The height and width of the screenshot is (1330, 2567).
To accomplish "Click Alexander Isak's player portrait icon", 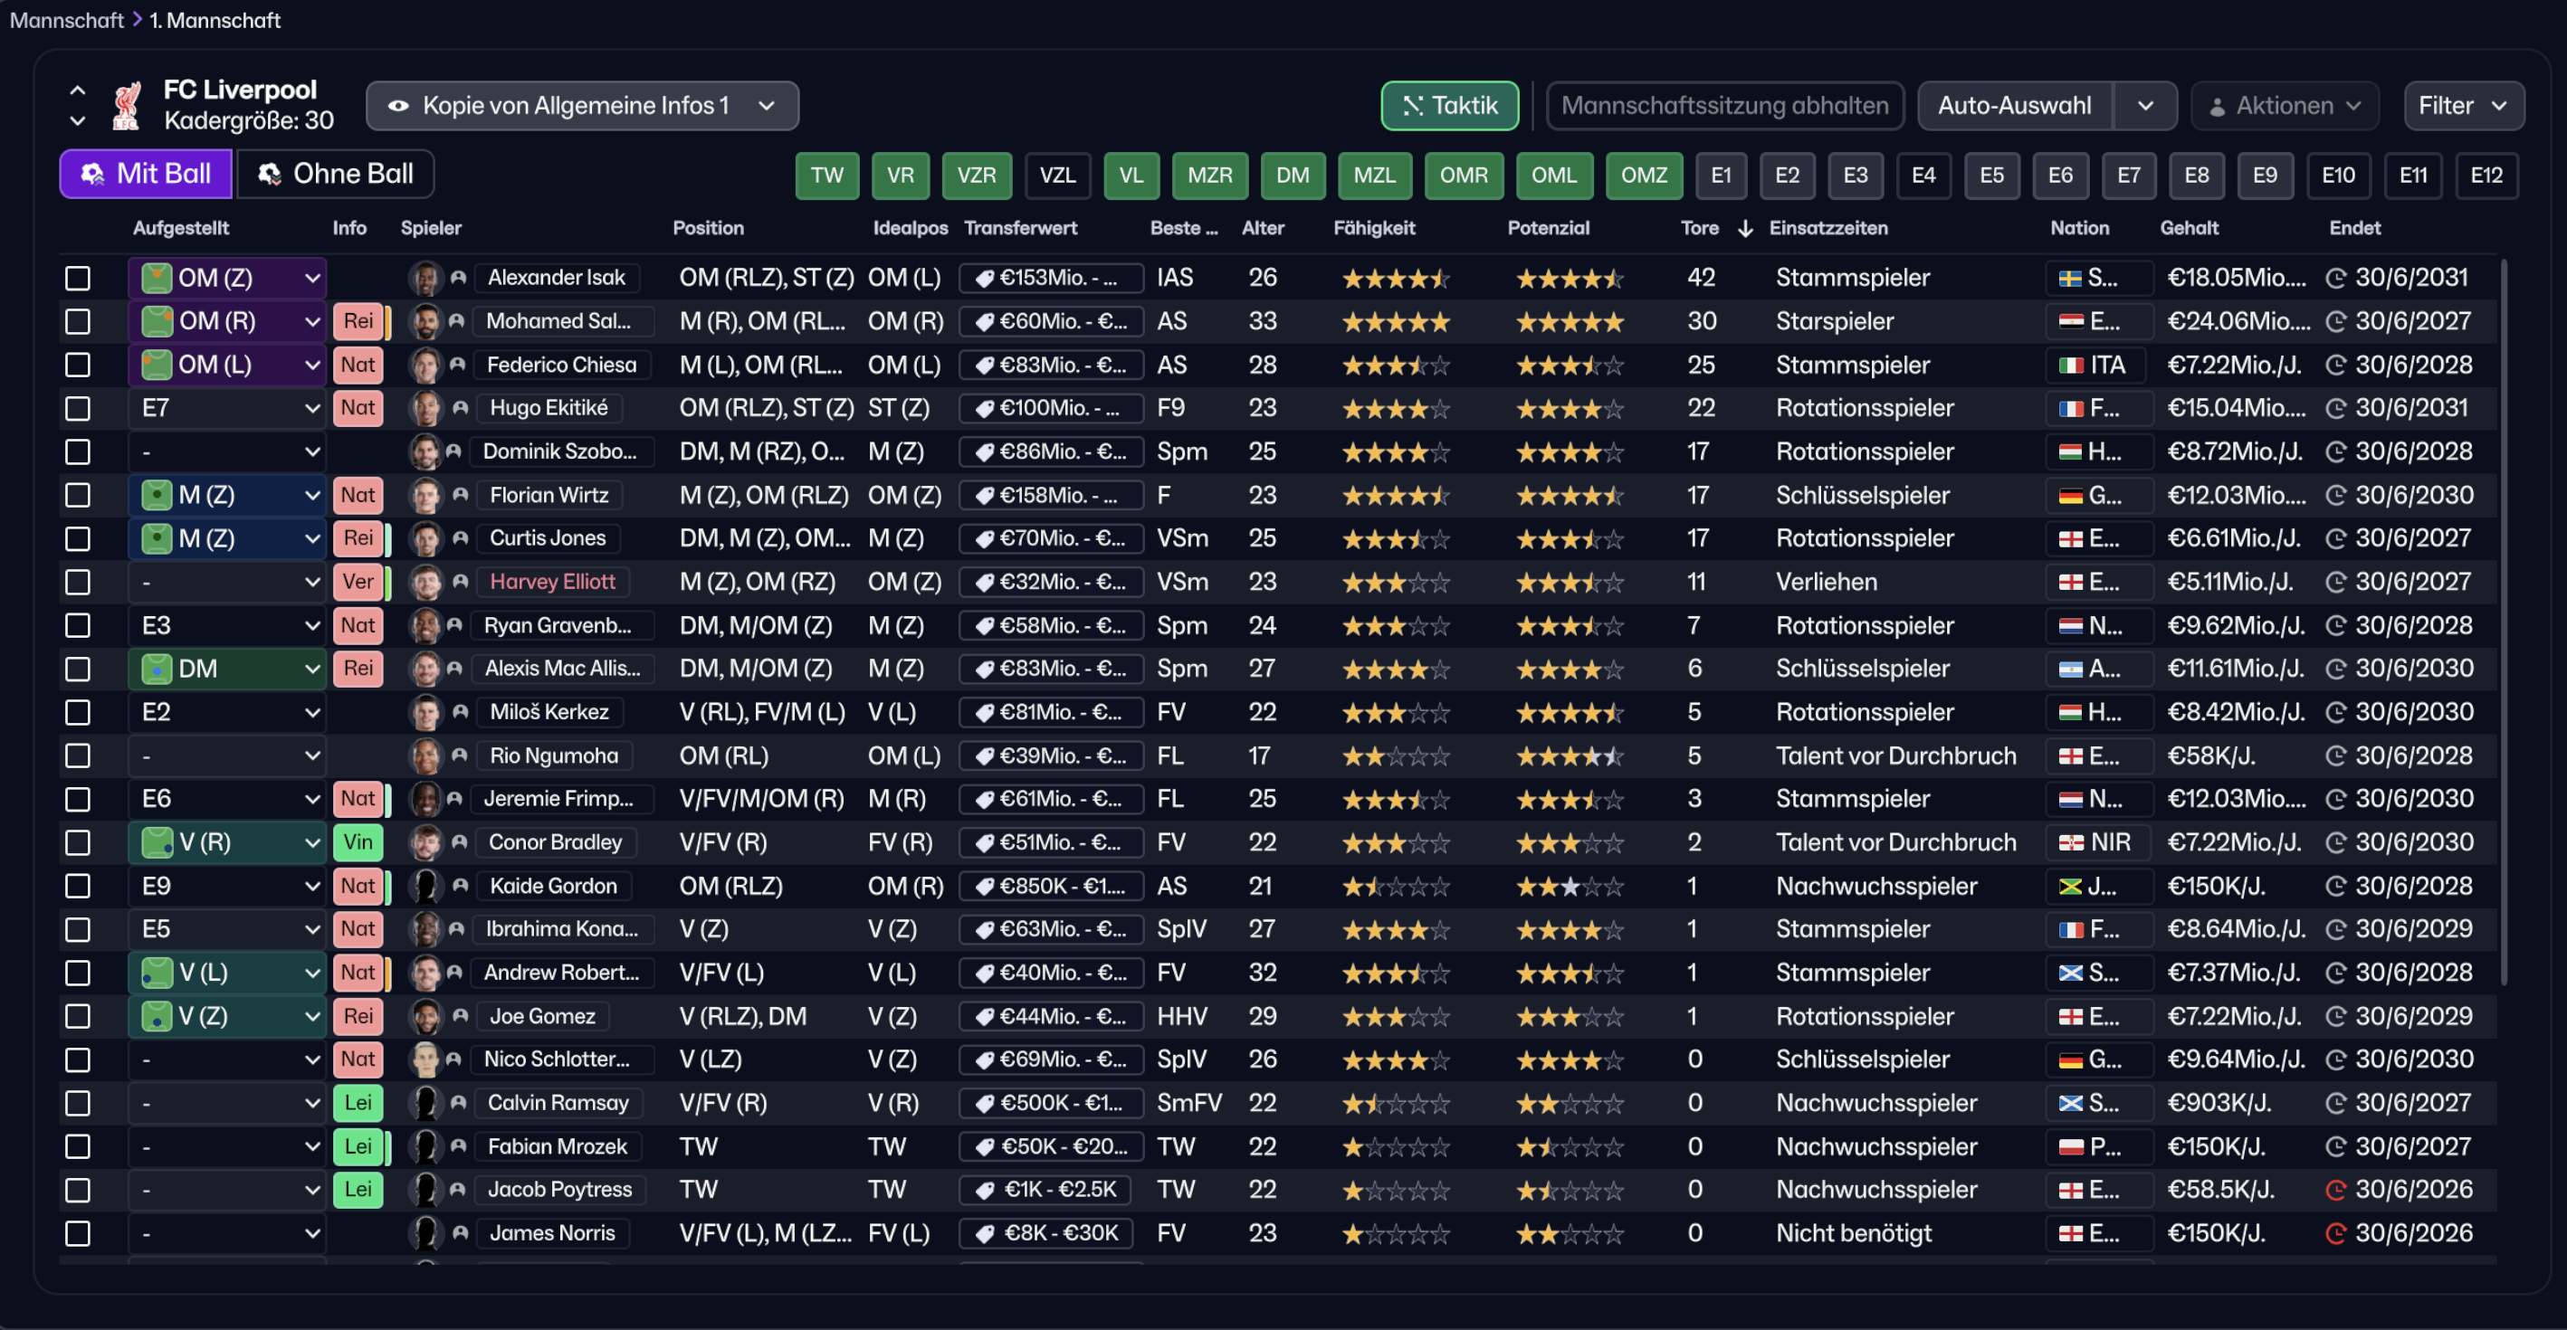I will [x=425, y=278].
